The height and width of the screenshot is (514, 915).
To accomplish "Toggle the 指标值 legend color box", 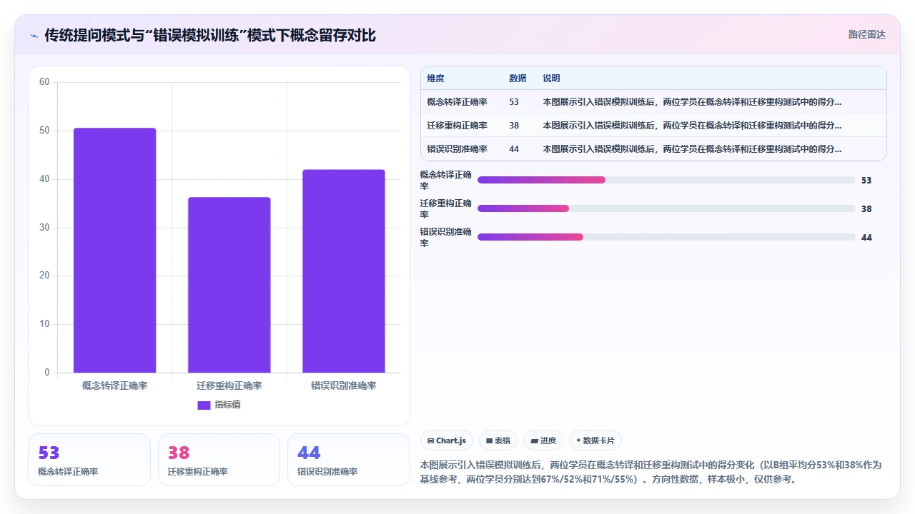I will (x=204, y=405).
